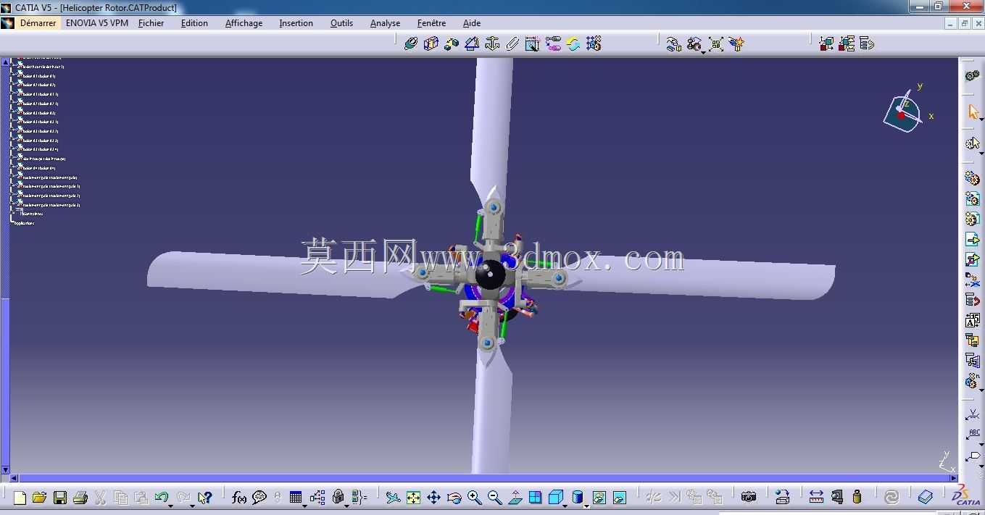Select the Pan view tool
The height and width of the screenshot is (515, 985).
click(x=433, y=498)
